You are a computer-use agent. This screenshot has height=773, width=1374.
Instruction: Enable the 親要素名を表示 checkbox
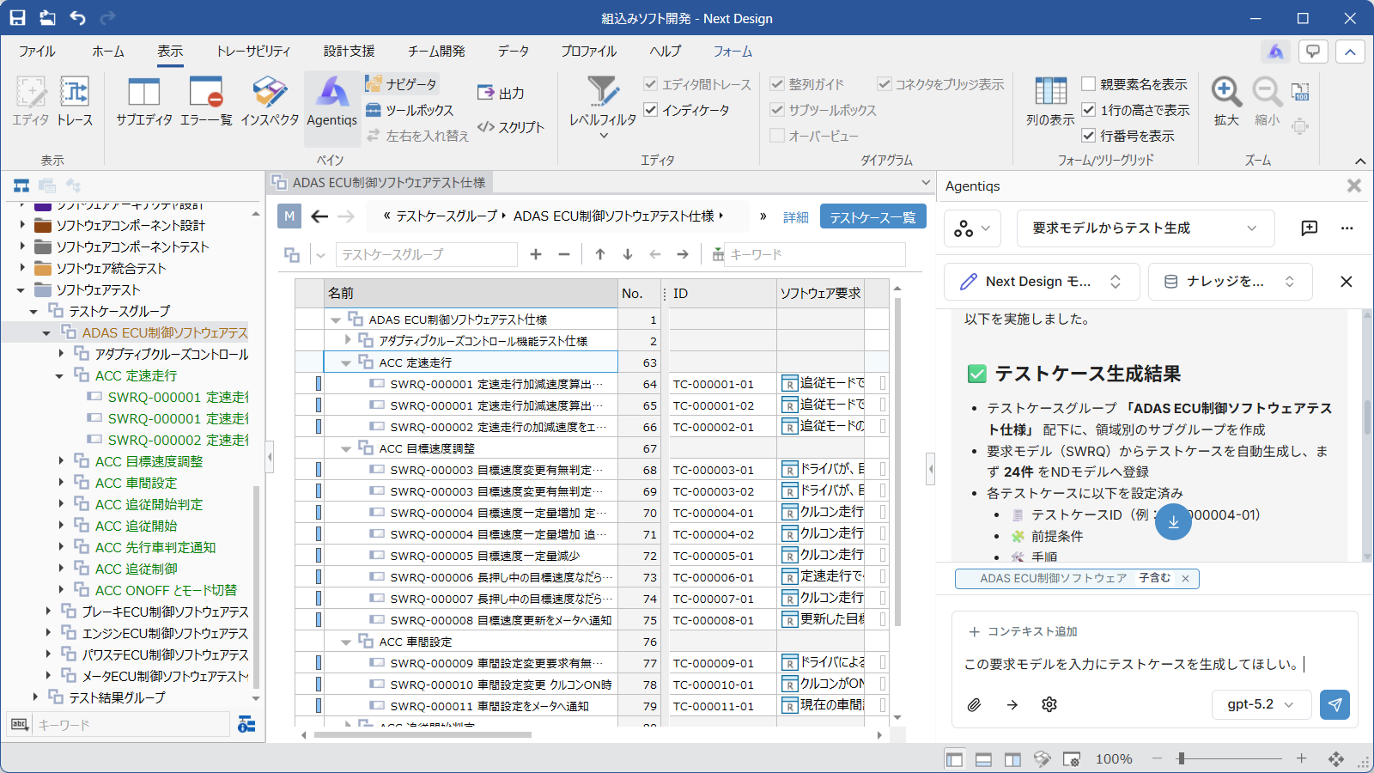click(1089, 84)
